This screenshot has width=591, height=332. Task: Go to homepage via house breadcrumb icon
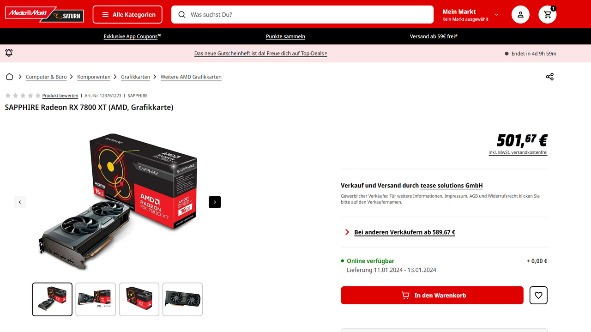click(9, 77)
